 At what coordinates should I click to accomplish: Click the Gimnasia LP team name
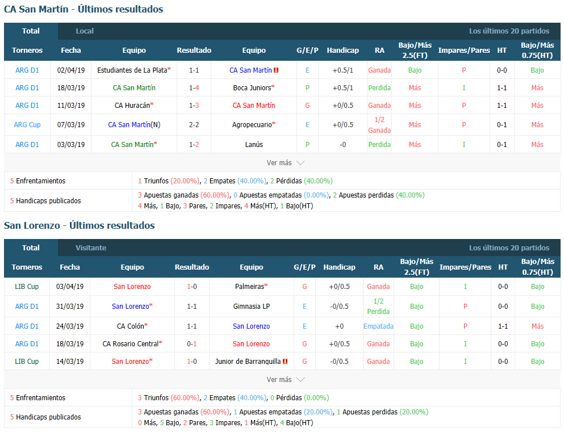tap(251, 307)
